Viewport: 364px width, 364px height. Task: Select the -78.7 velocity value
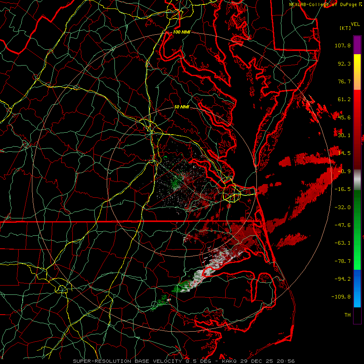(x=343, y=261)
